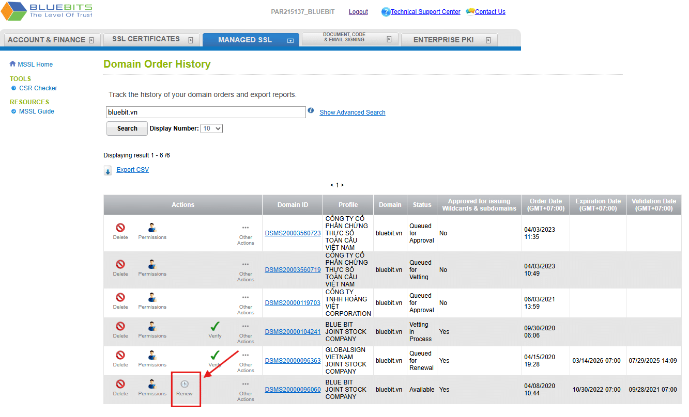
Task: Click the BlueBits logo
Action: tap(48, 11)
